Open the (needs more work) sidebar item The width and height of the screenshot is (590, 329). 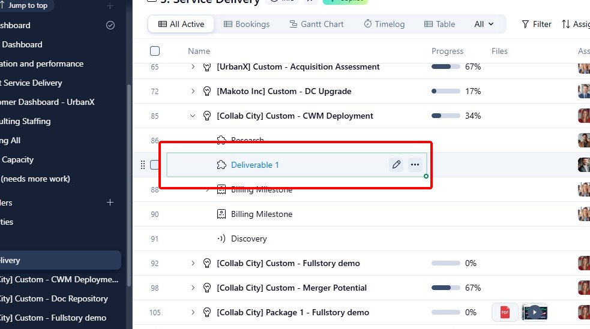pyautogui.click(x=35, y=179)
